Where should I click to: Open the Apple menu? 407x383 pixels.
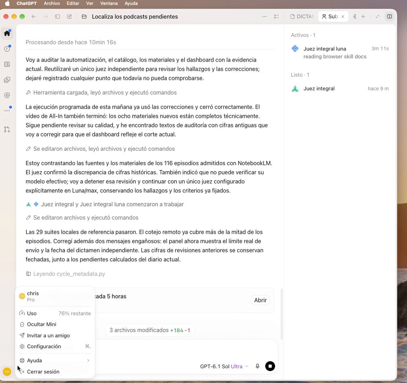[7, 4]
